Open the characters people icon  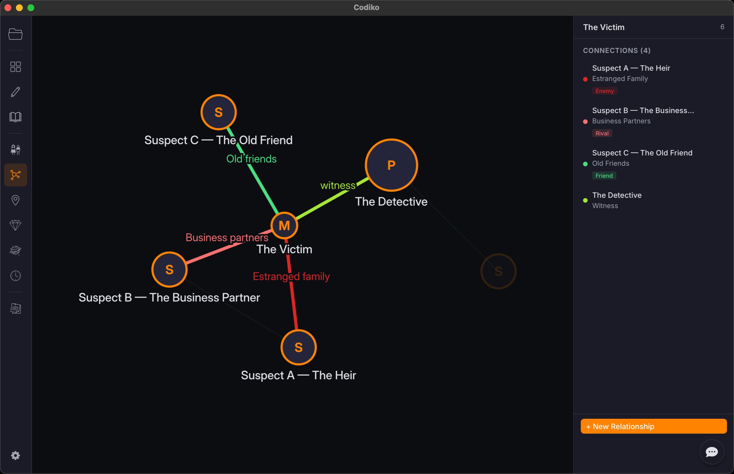click(x=15, y=150)
